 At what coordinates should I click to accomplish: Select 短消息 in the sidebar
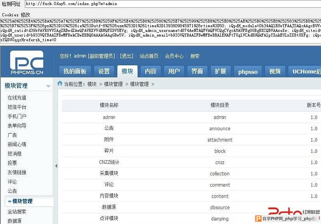click(x=14, y=154)
